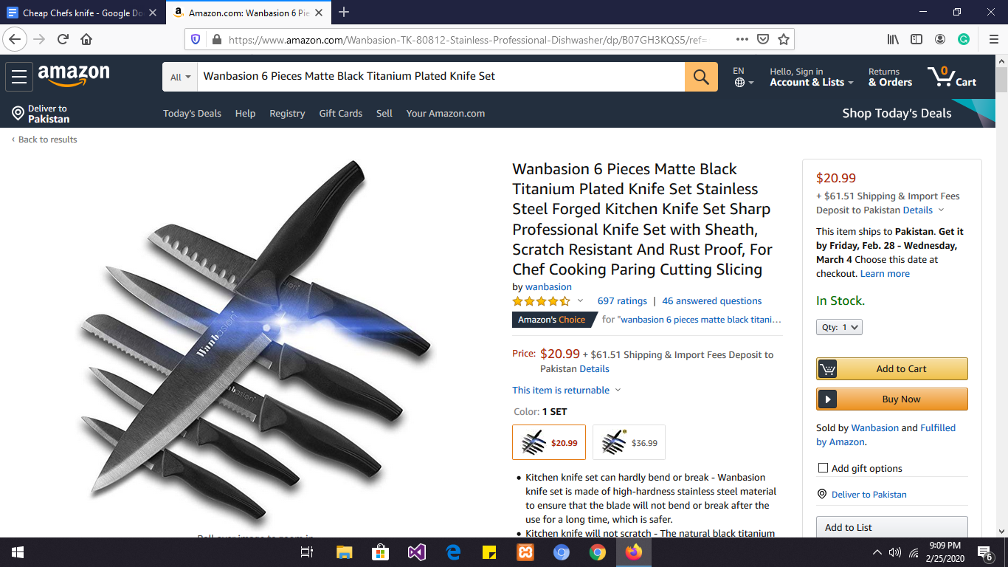Open the Amazon hamburger menu
Screen dimensions: 1008x567
pos(19,77)
